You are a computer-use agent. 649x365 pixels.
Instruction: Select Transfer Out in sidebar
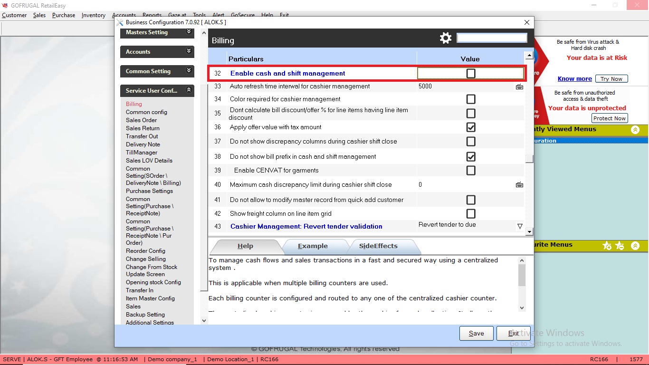(141, 136)
